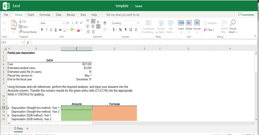
Task: Click the Undo arrow
Action: tap(4, 23)
